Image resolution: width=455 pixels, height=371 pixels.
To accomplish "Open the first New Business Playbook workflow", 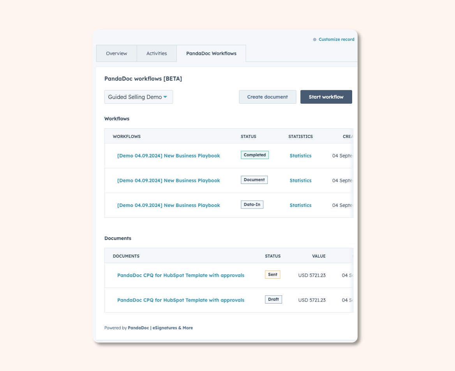I will coord(169,155).
